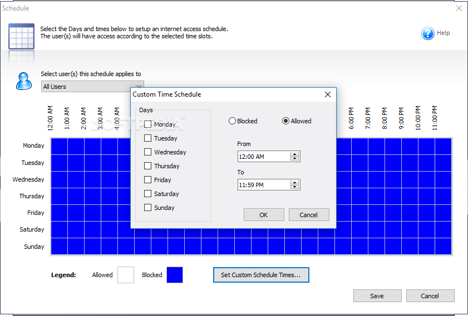The width and height of the screenshot is (468, 316).
Task: Click the Help question mark icon
Action: click(x=427, y=33)
